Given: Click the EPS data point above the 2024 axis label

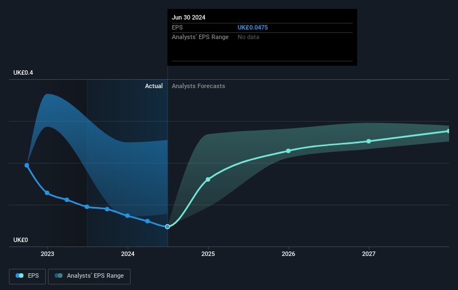Looking at the screenshot, I should click(x=127, y=216).
